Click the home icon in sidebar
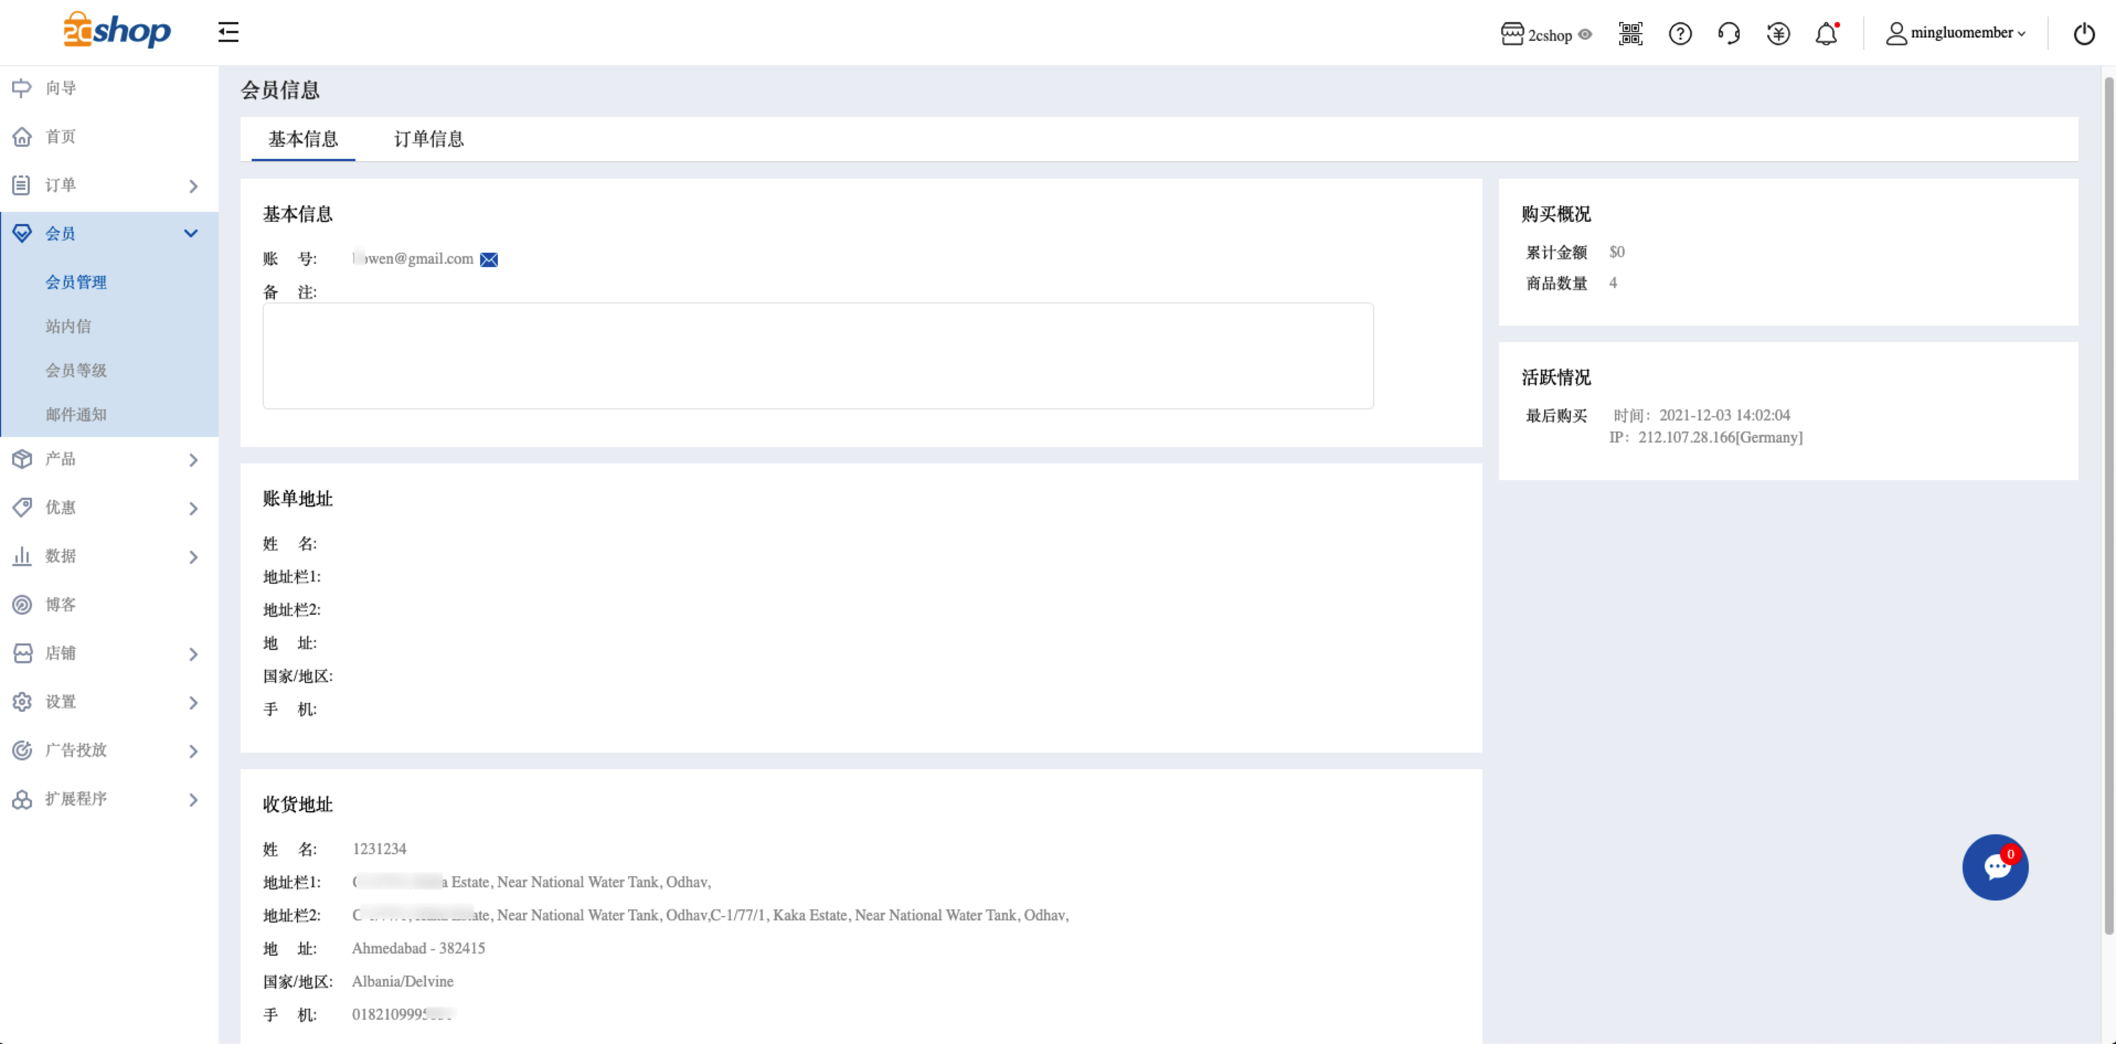This screenshot has width=2116, height=1044. point(22,136)
